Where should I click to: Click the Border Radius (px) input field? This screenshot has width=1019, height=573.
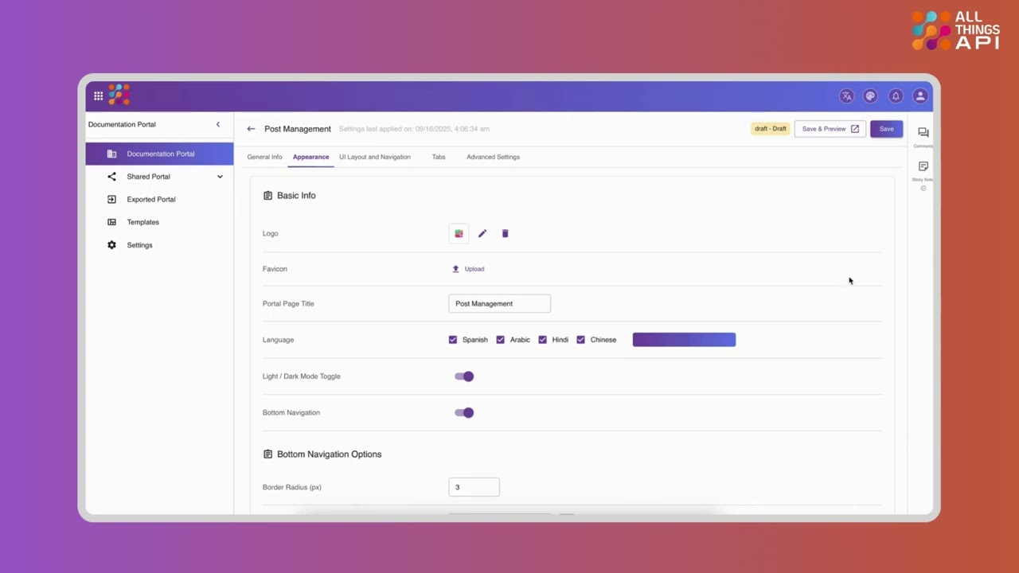pyautogui.click(x=474, y=487)
